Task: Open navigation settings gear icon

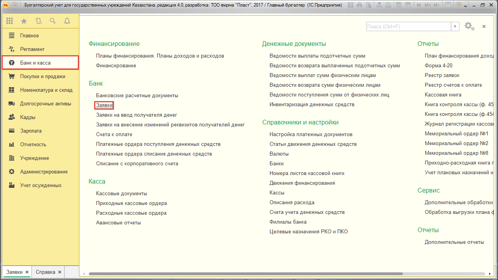Action: [x=468, y=26]
